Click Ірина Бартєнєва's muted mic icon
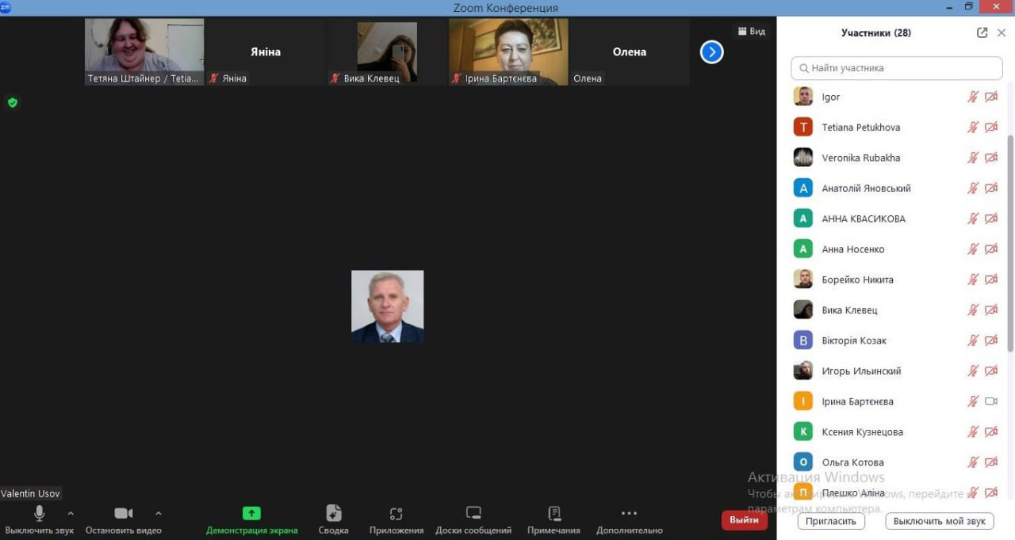1015x540 pixels. 973,401
